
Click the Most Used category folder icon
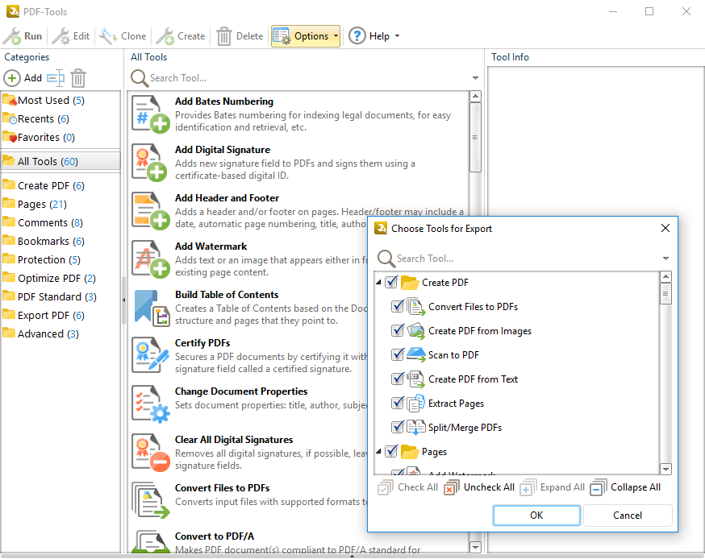click(10, 100)
